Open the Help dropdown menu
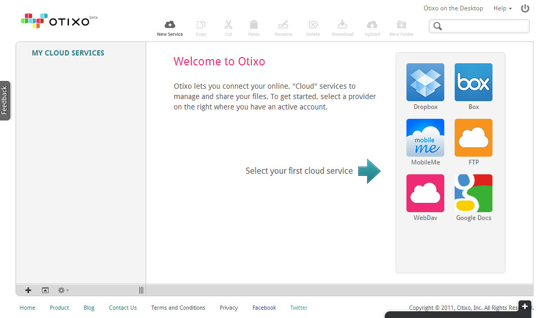Screen dimensions: 549x318 click(x=502, y=8)
